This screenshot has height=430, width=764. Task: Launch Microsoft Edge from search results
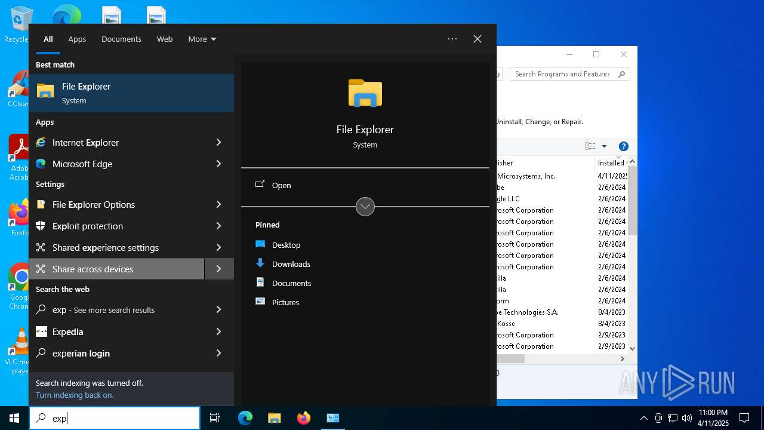[117, 164]
